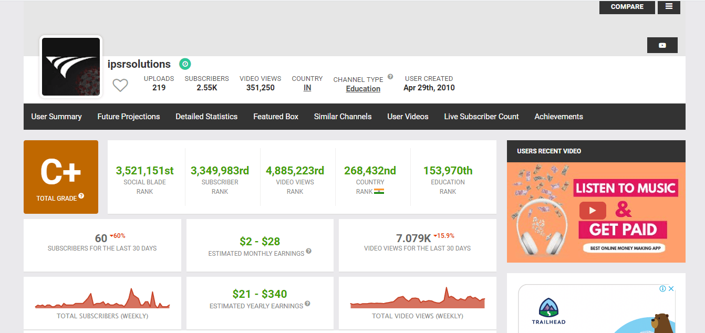The height and width of the screenshot is (333, 705).
Task: Close the Trailhead ad with the X icon
Action: point(671,288)
